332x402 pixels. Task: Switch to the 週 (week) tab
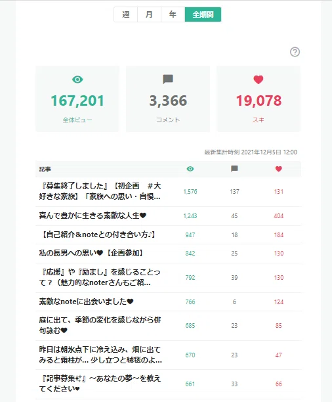125,14
